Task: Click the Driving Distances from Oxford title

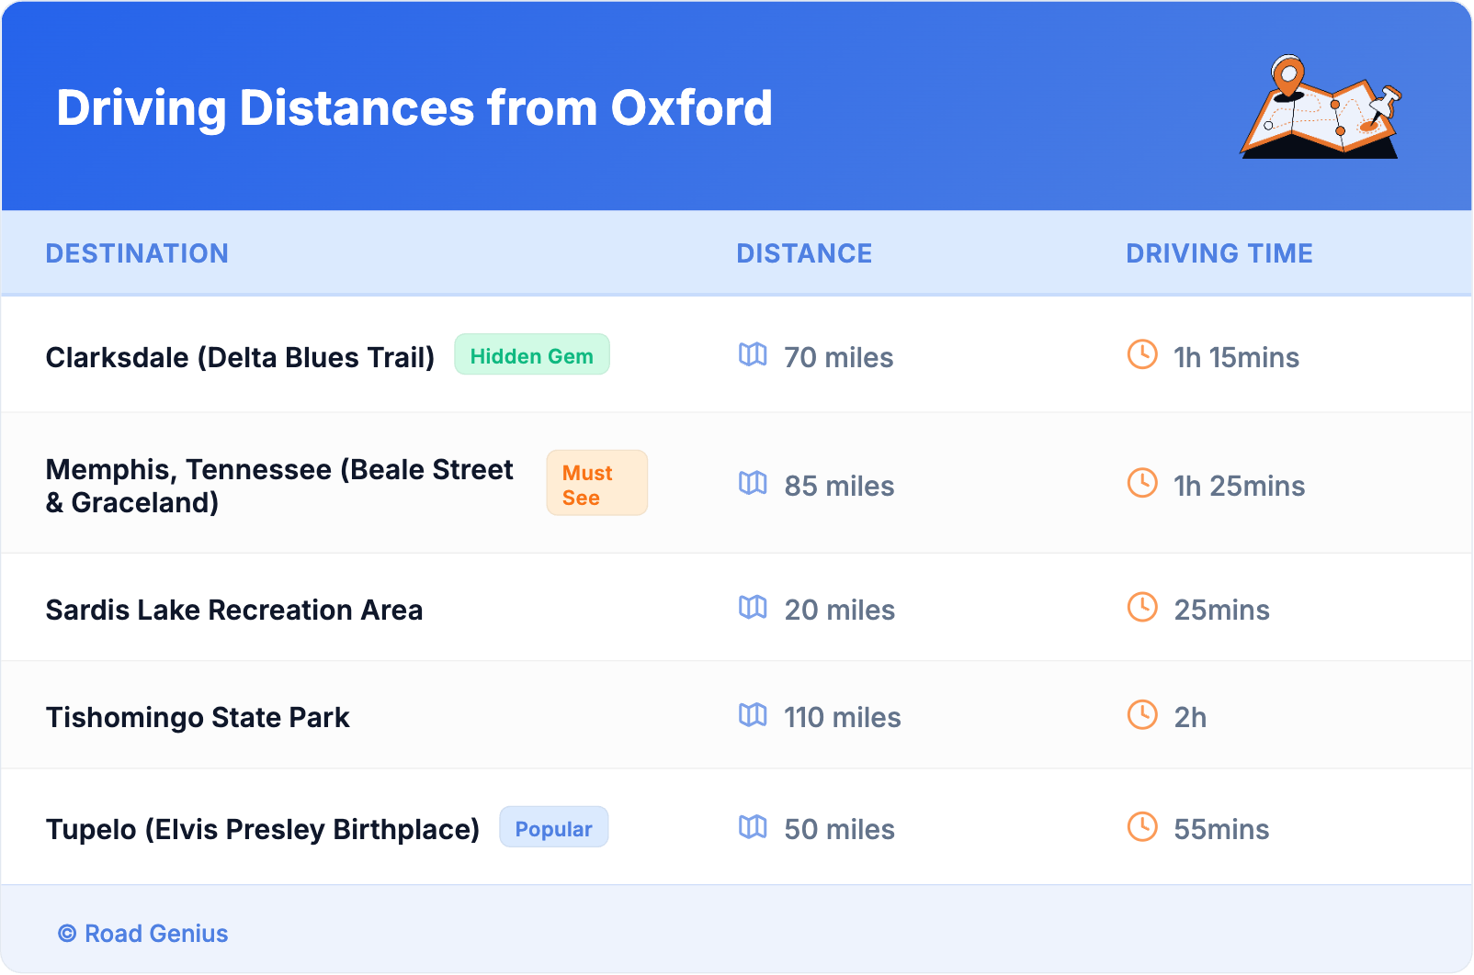Action: click(414, 108)
